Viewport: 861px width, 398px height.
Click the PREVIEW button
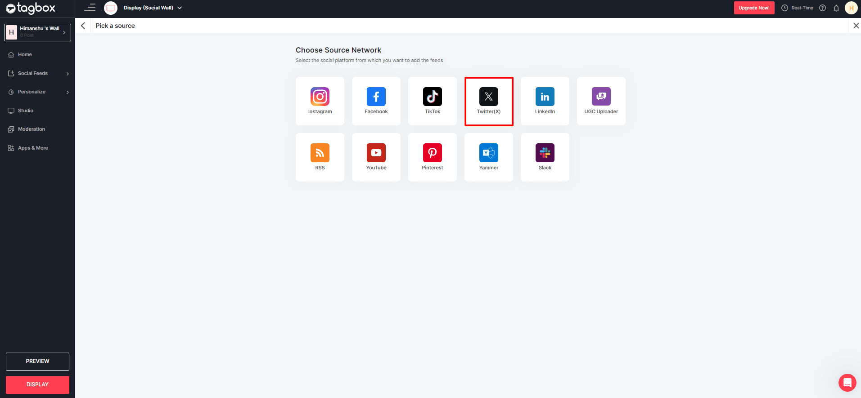pos(37,361)
